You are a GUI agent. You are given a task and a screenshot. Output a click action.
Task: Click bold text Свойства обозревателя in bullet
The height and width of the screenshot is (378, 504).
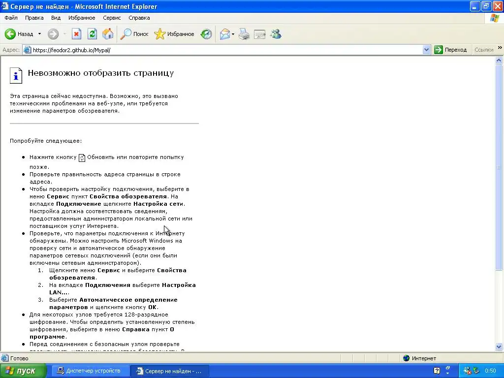click(128, 196)
